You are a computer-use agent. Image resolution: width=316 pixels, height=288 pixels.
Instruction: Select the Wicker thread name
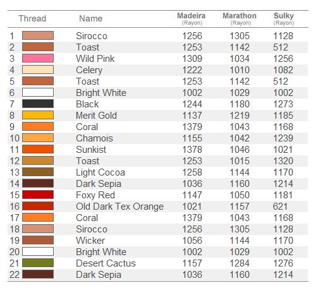tap(90, 241)
